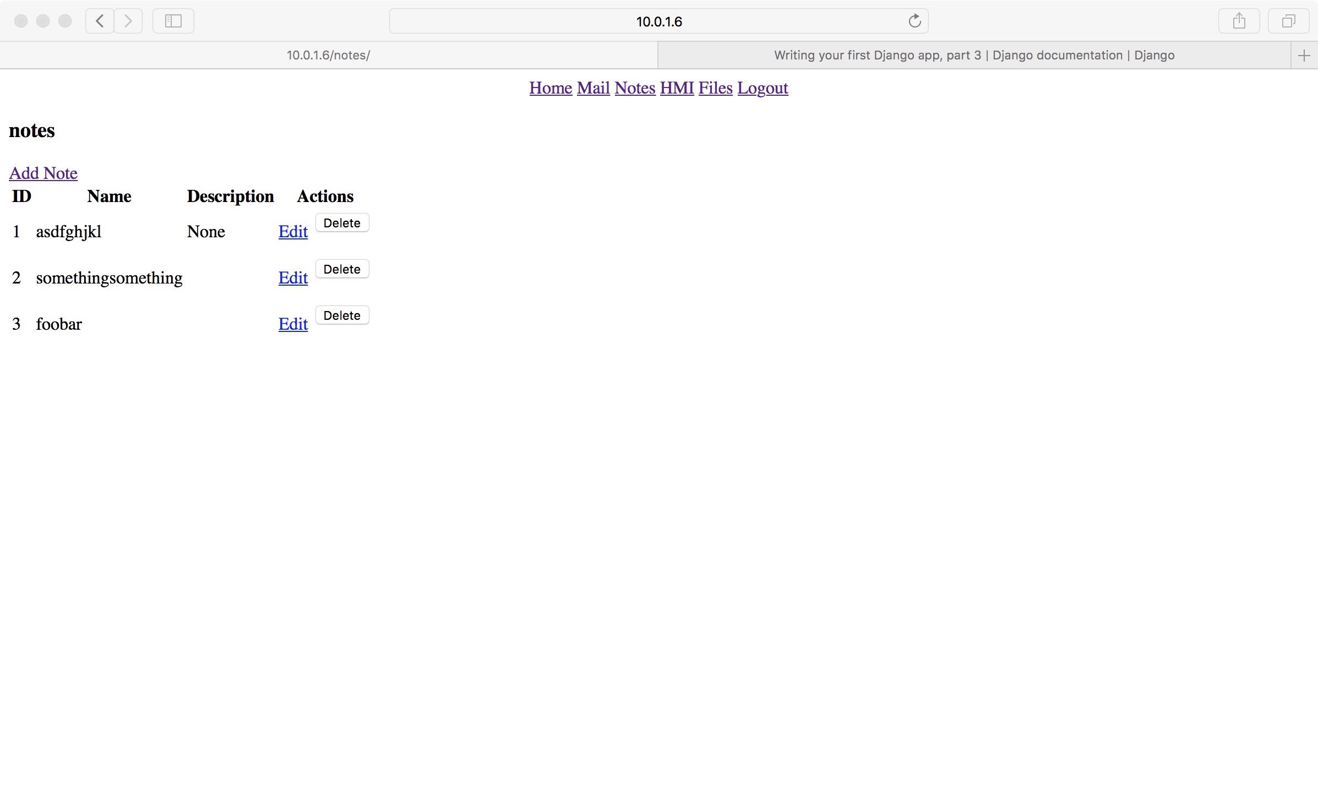This screenshot has width=1318, height=785.
Task: Click the ID column header
Action: click(21, 196)
